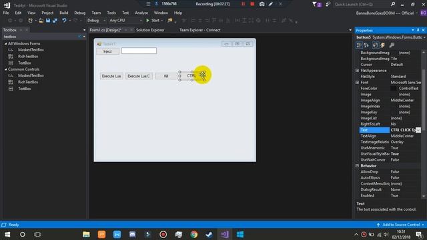The width and height of the screenshot is (427, 240).
Task: Open Task View on the taskbar
Action: 37,234
